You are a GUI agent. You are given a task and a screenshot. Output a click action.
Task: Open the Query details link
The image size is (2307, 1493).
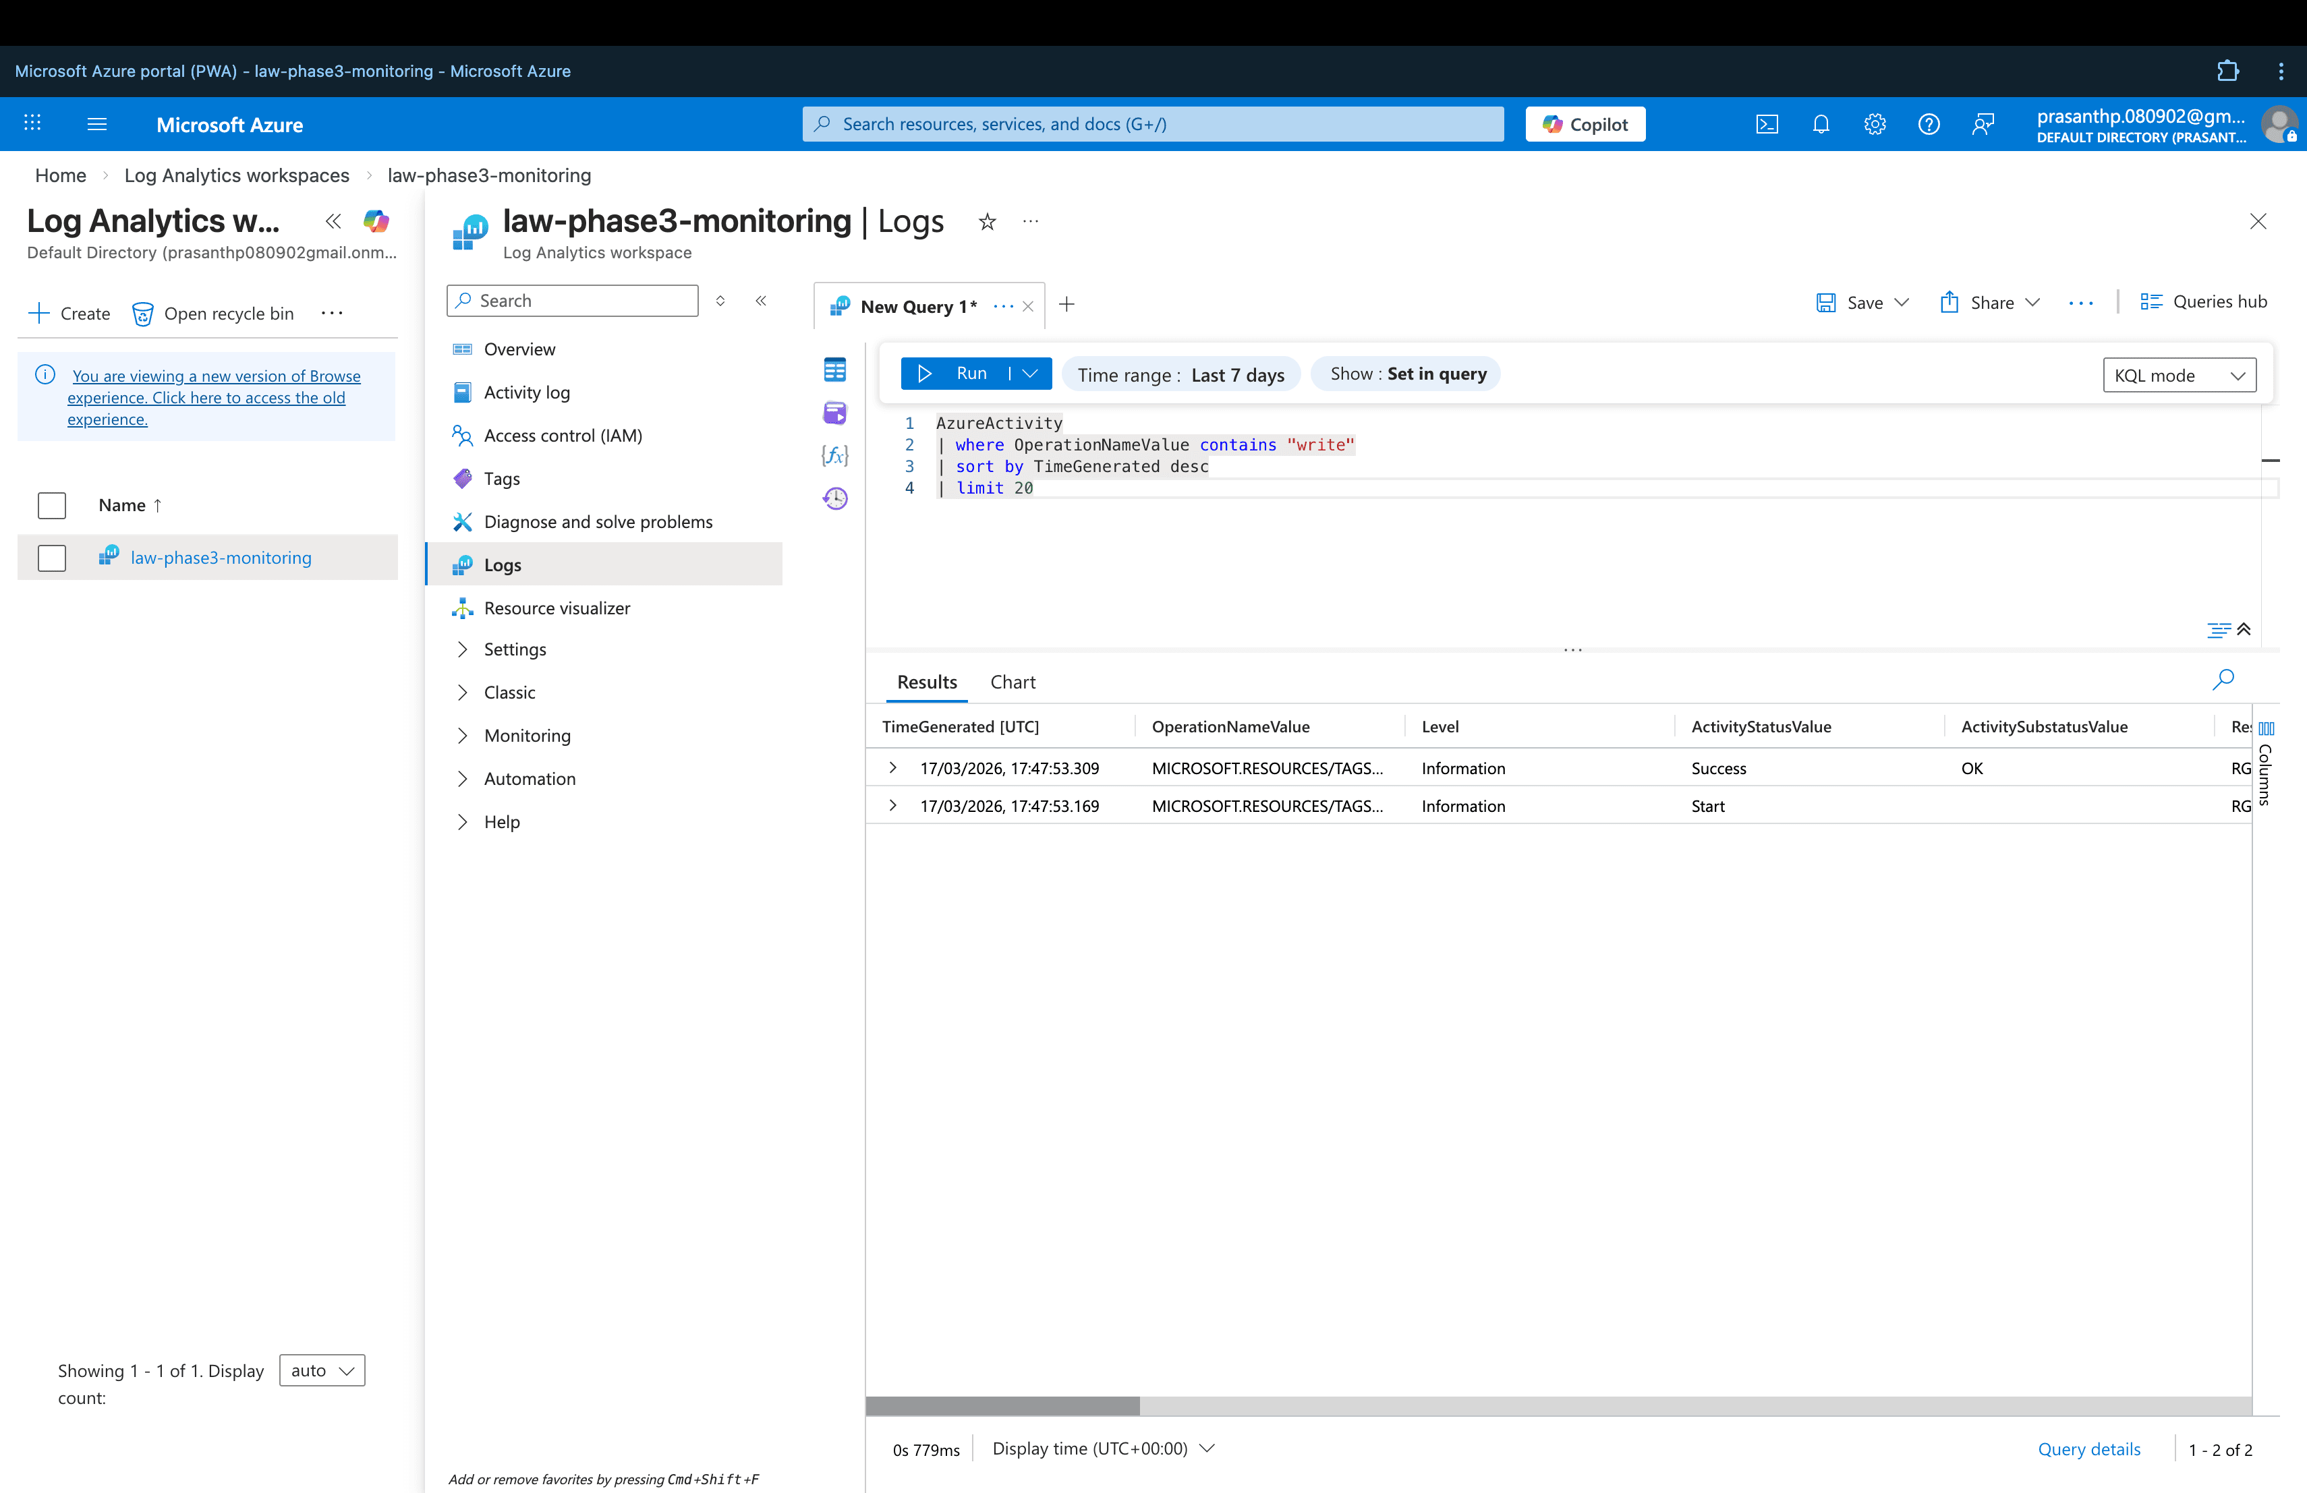[x=2088, y=1448]
